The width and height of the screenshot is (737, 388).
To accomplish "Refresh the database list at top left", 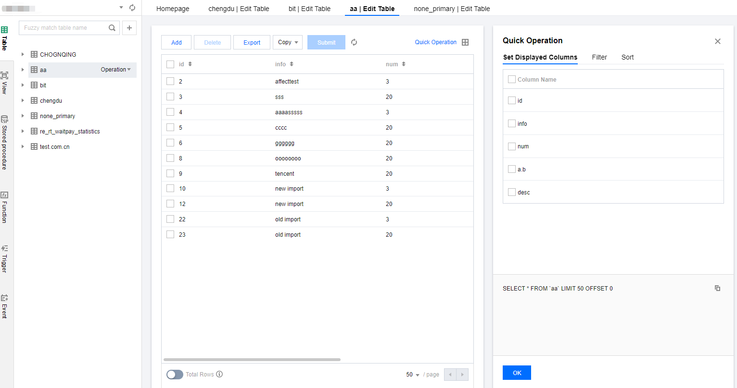I will tap(132, 8).
